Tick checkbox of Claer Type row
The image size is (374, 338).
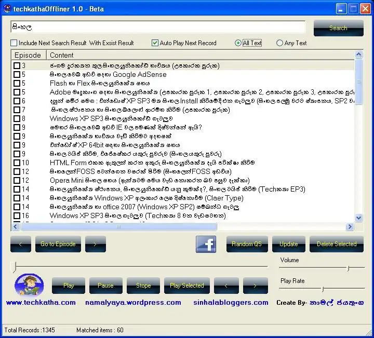point(17,198)
